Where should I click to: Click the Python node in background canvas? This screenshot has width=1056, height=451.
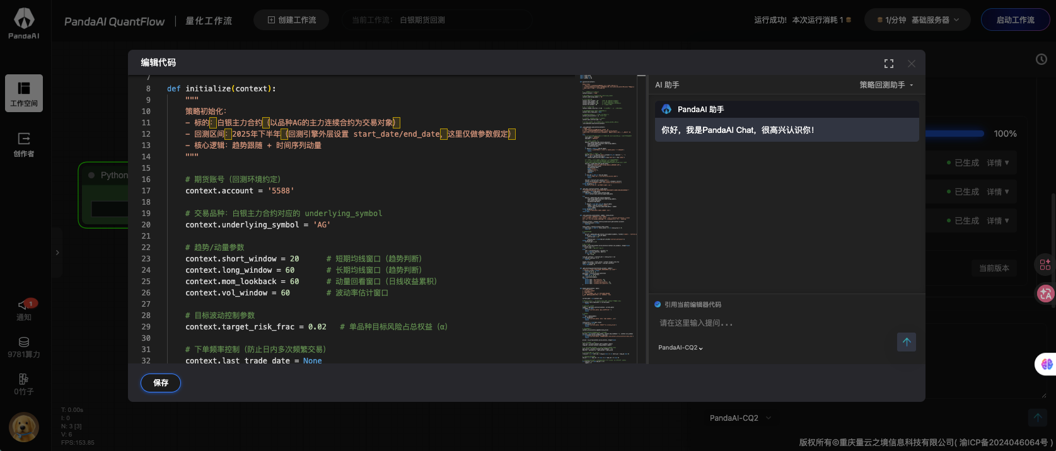pyautogui.click(x=105, y=195)
